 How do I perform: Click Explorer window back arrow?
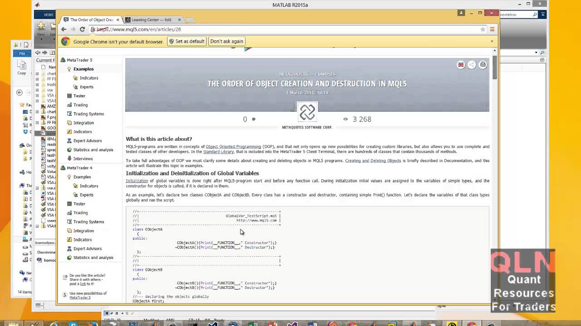(20, 92)
